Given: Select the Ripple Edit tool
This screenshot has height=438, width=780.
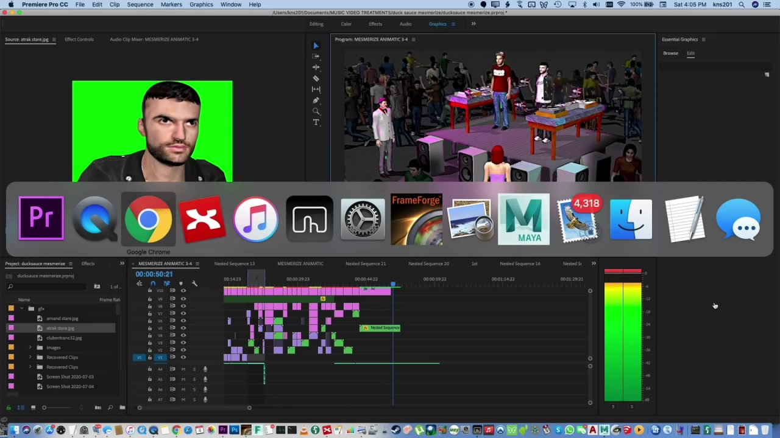Looking at the screenshot, I should point(316,68).
